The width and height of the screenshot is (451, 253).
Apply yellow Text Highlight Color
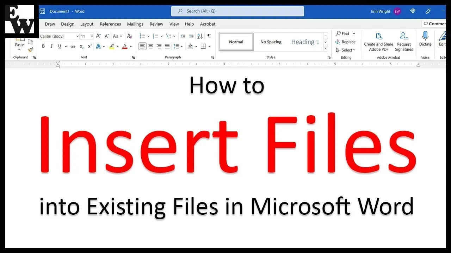click(x=112, y=46)
